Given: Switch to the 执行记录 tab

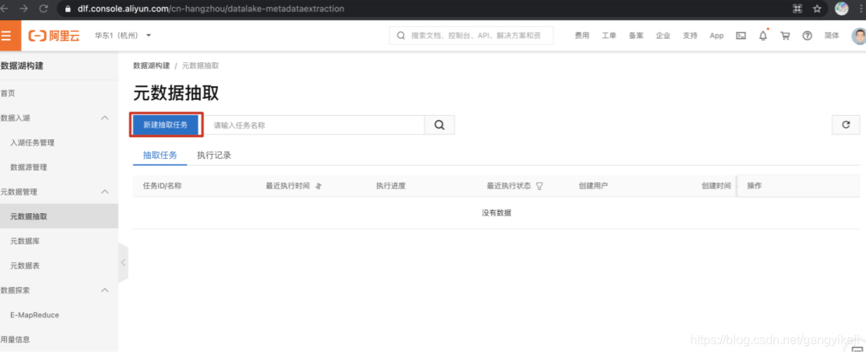Looking at the screenshot, I should (x=214, y=155).
